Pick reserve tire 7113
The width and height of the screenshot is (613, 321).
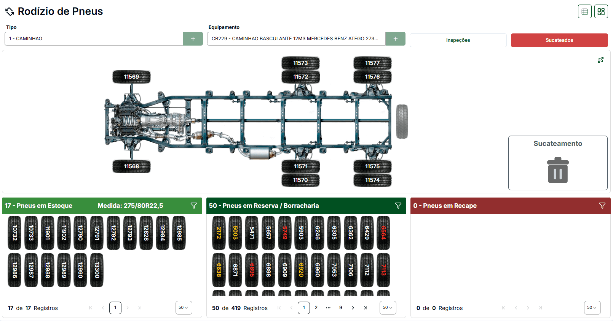pyautogui.click(x=383, y=270)
